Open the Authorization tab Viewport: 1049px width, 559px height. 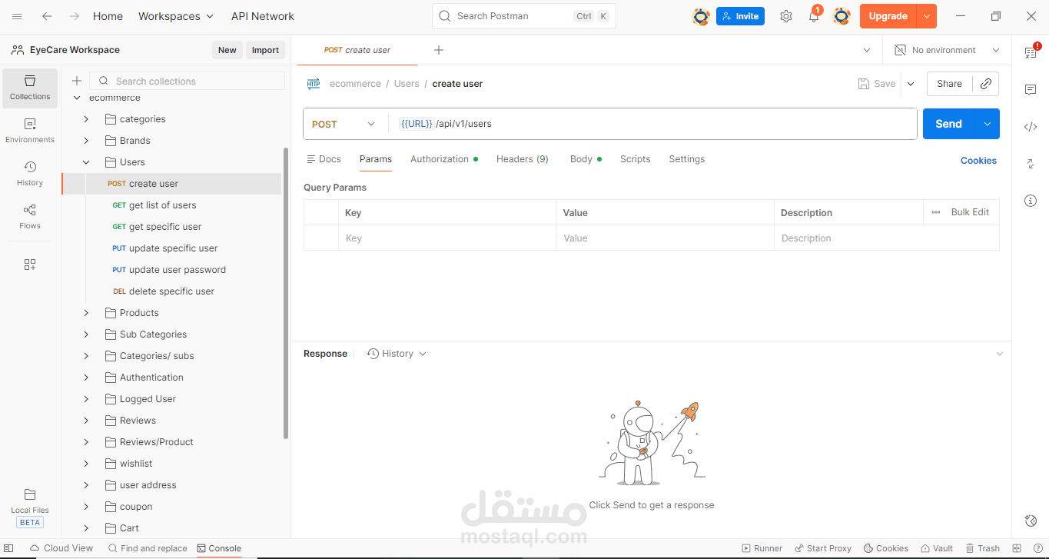pyautogui.click(x=440, y=159)
